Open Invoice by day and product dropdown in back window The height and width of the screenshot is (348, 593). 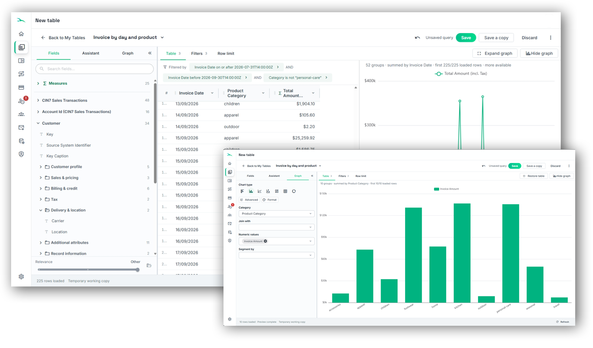[x=129, y=37]
